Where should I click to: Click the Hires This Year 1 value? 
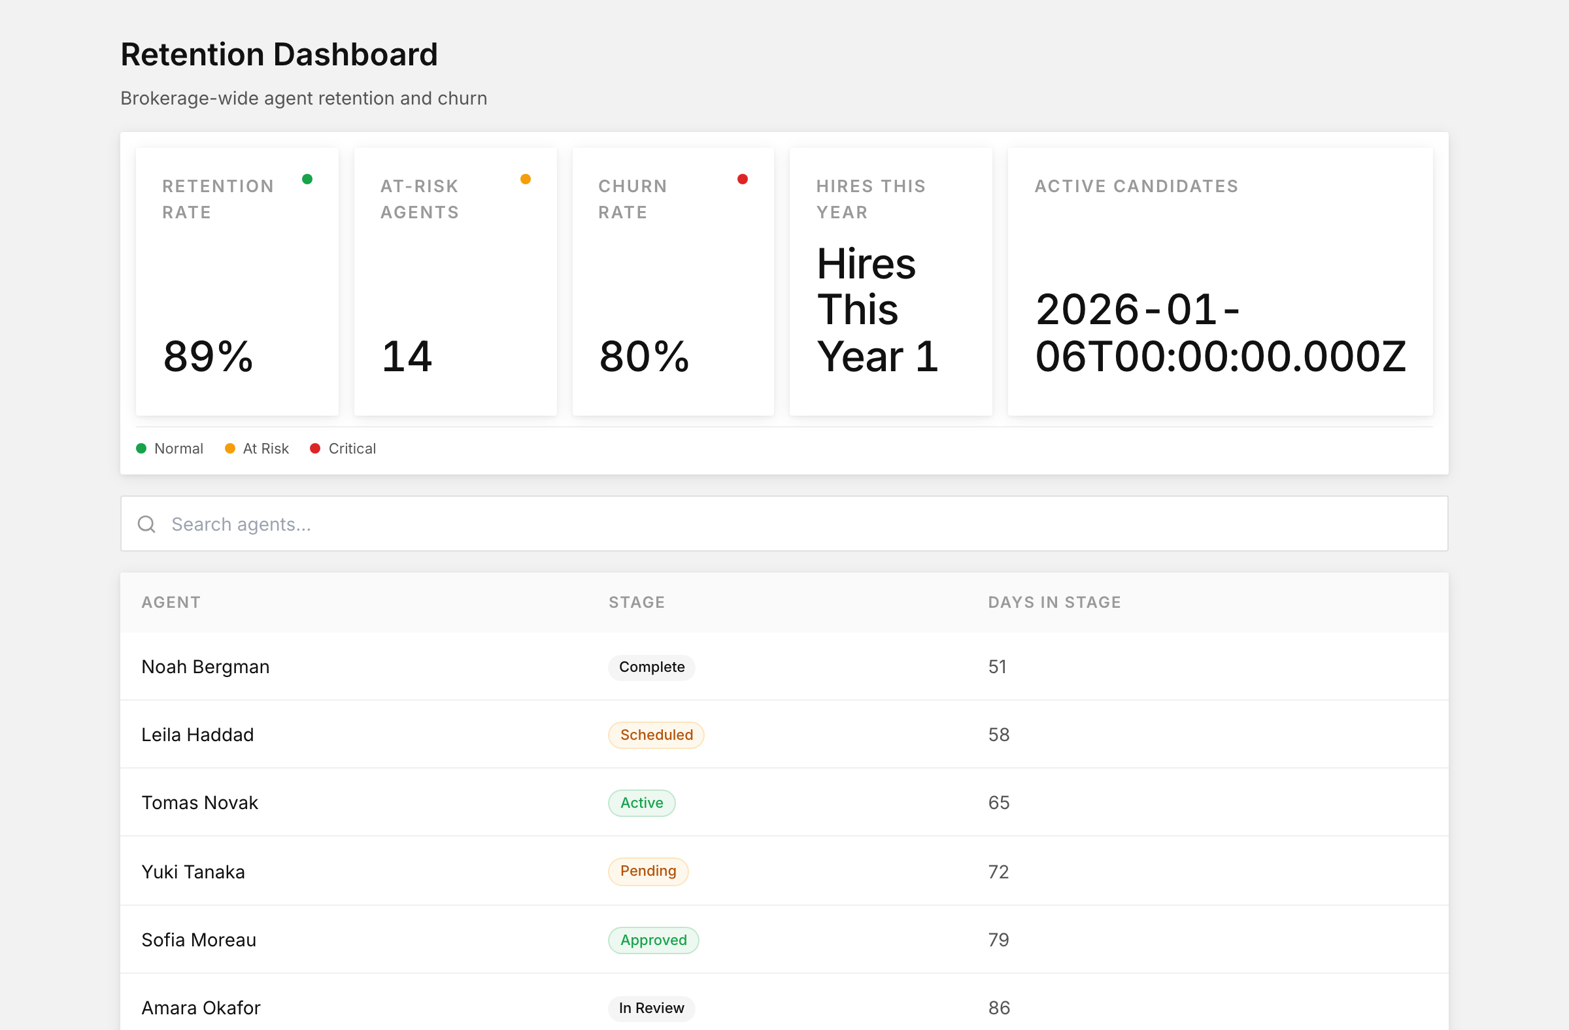pos(877,310)
